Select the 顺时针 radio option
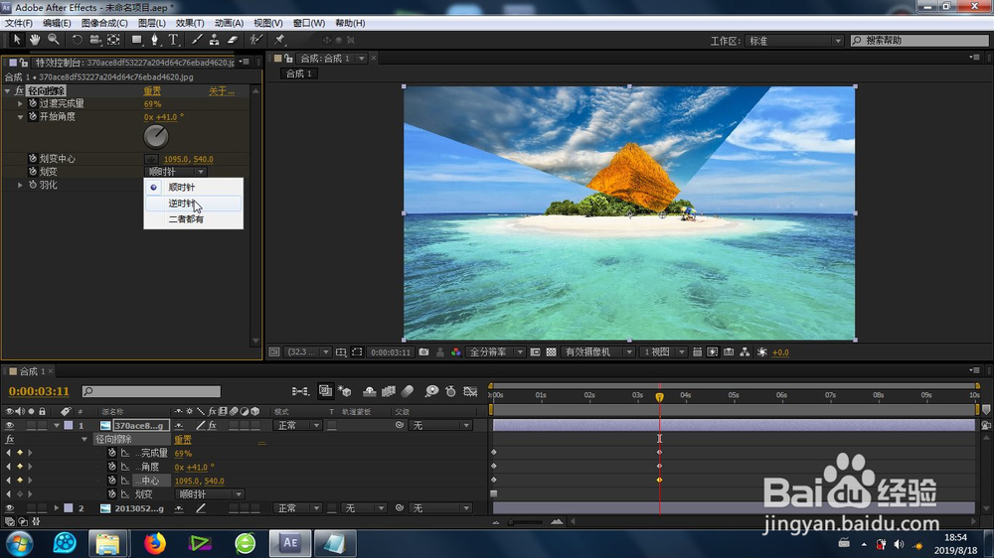 coord(180,187)
